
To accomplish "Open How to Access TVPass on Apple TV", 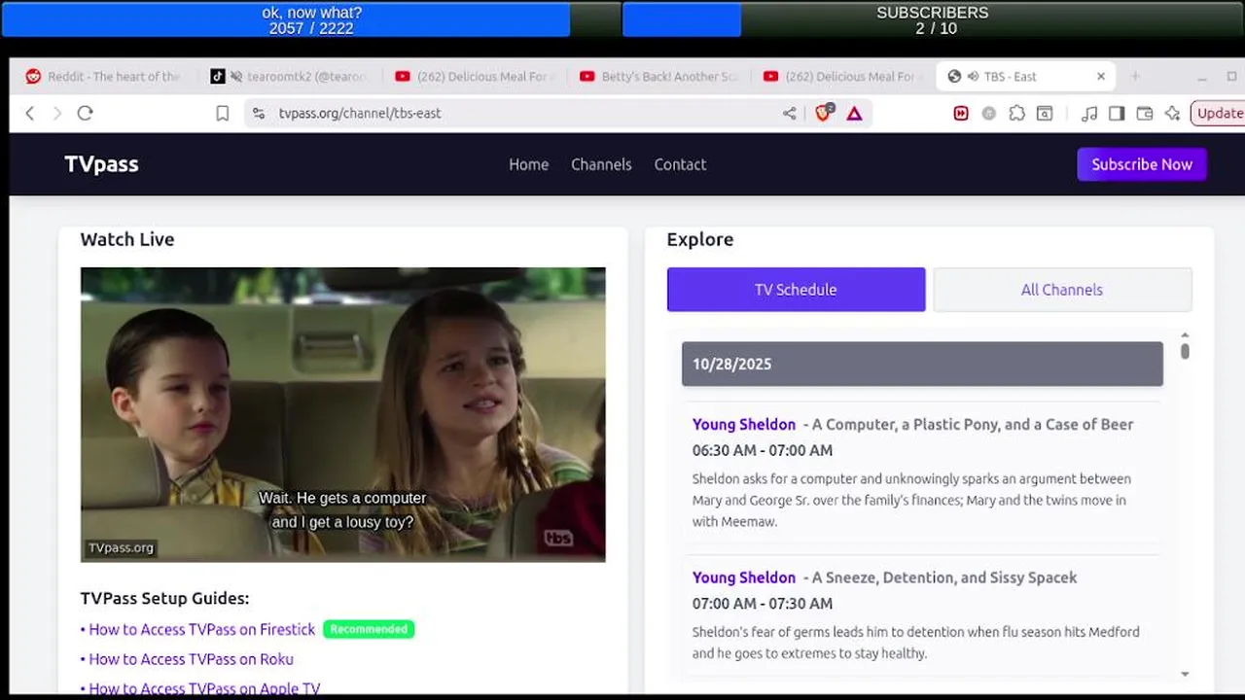I will click(203, 688).
